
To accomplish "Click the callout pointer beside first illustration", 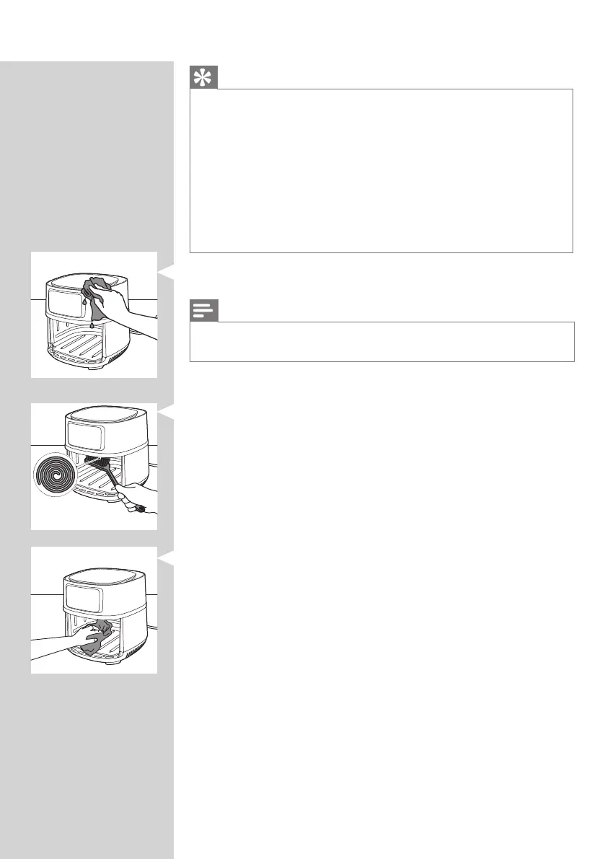I will [x=166, y=271].
